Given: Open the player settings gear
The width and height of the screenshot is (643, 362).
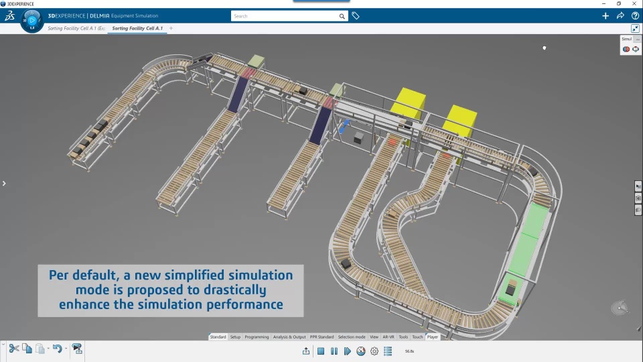Looking at the screenshot, I should pyautogui.click(x=374, y=351).
